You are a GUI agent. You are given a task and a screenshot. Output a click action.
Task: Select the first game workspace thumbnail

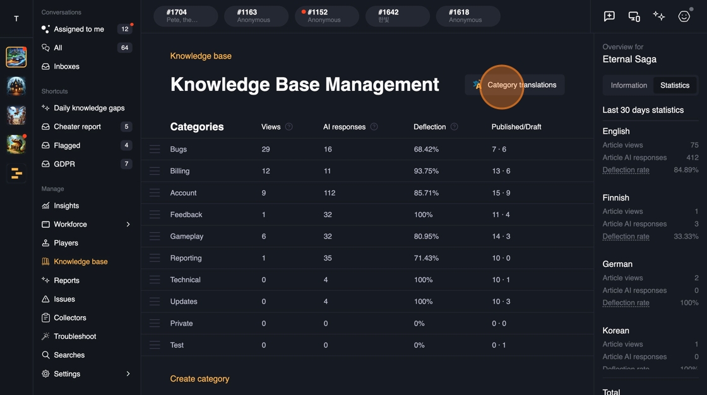pyautogui.click(x=16, y=57)
